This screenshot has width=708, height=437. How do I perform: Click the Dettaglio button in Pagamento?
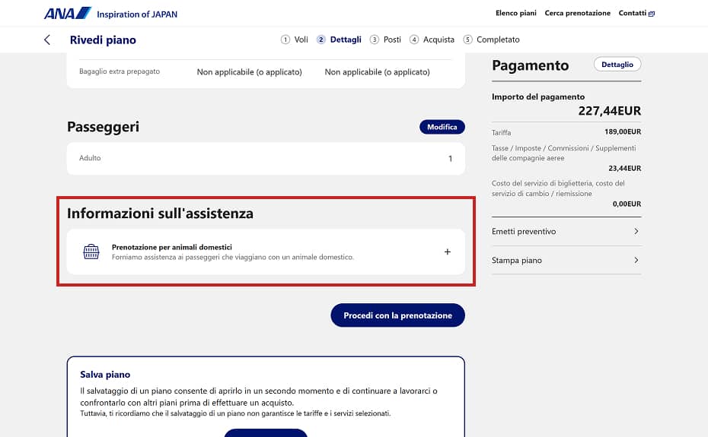pyautogui.click(x=617, y=65)
